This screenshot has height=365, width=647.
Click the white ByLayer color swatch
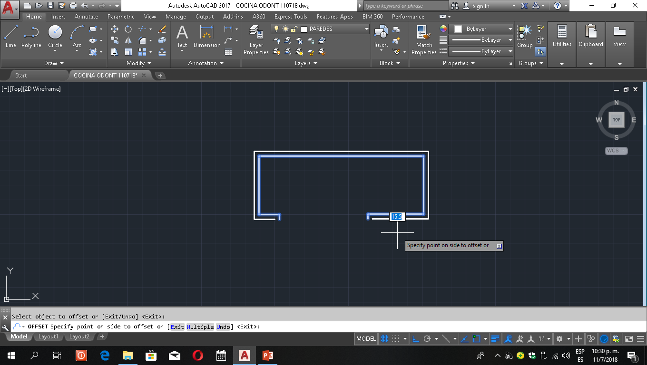click(458, 29)
